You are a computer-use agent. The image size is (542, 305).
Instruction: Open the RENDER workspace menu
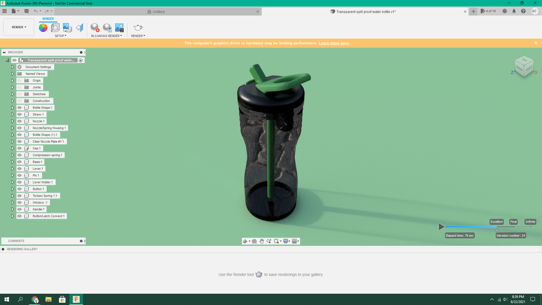click(x=18, y=27)
